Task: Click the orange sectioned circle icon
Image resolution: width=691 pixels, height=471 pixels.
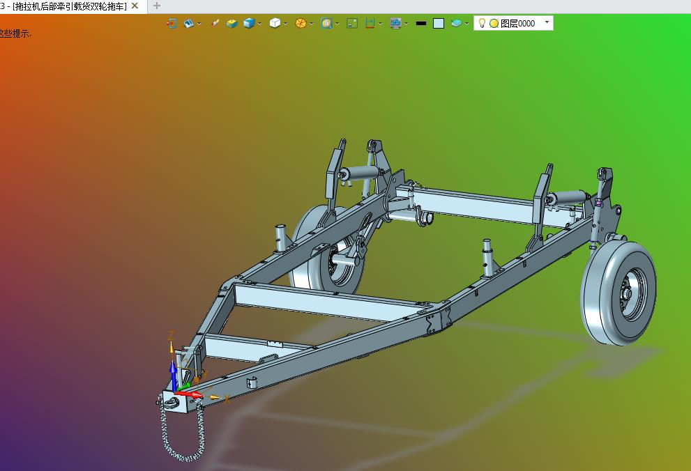Action: (x=301, y=23)
